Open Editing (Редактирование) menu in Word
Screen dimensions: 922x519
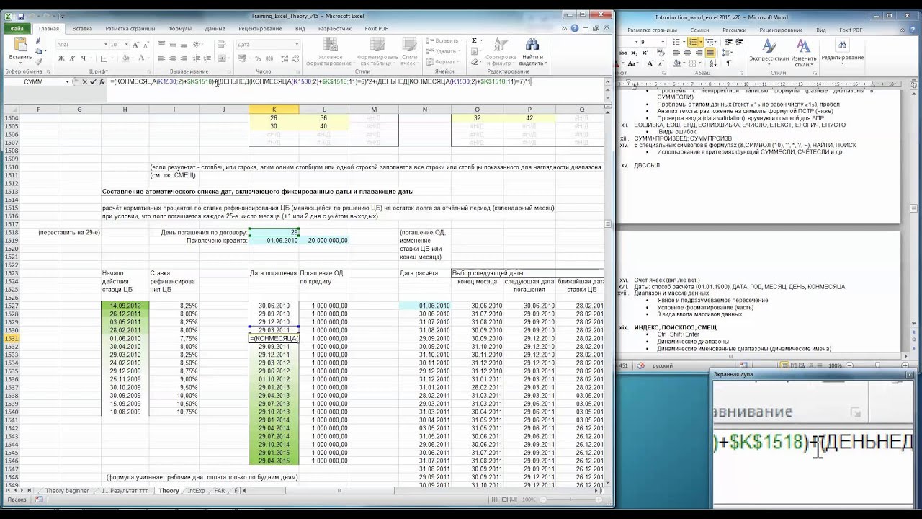(x=842, y=51)
